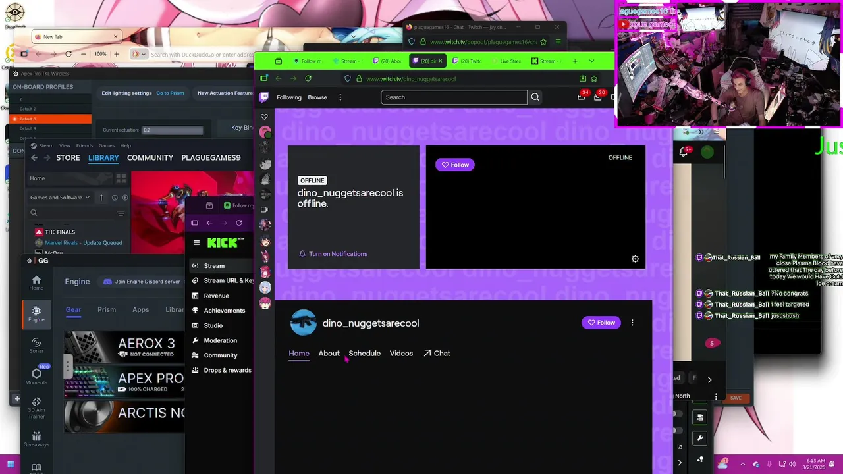Click the SAVE button in right panel

pos(736,398)
